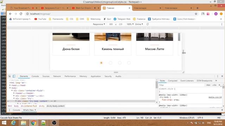Activate the inspect element picker icon
The image size is (225, 126).
point(9,76)
